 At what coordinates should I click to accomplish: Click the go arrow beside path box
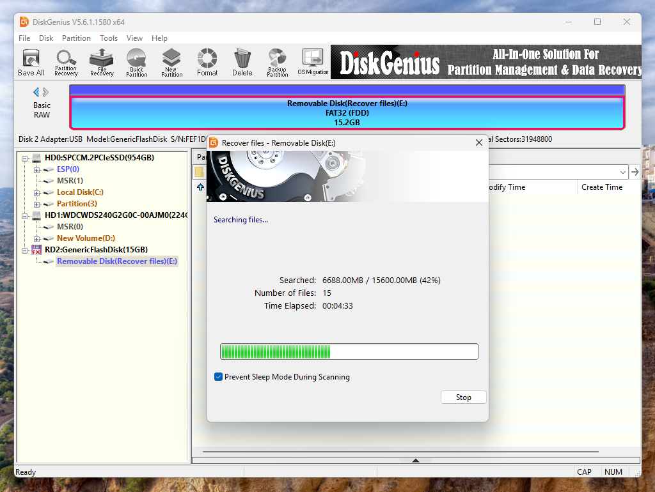(x=635, y=172)
